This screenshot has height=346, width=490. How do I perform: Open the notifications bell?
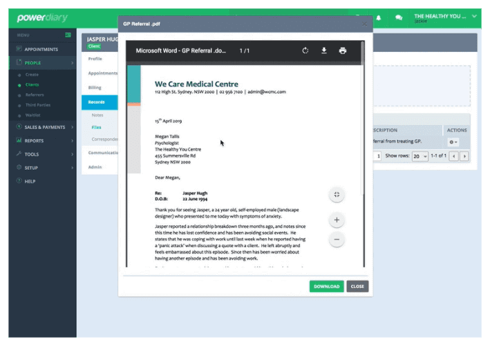pyautogui.click(x=379, y=18)
